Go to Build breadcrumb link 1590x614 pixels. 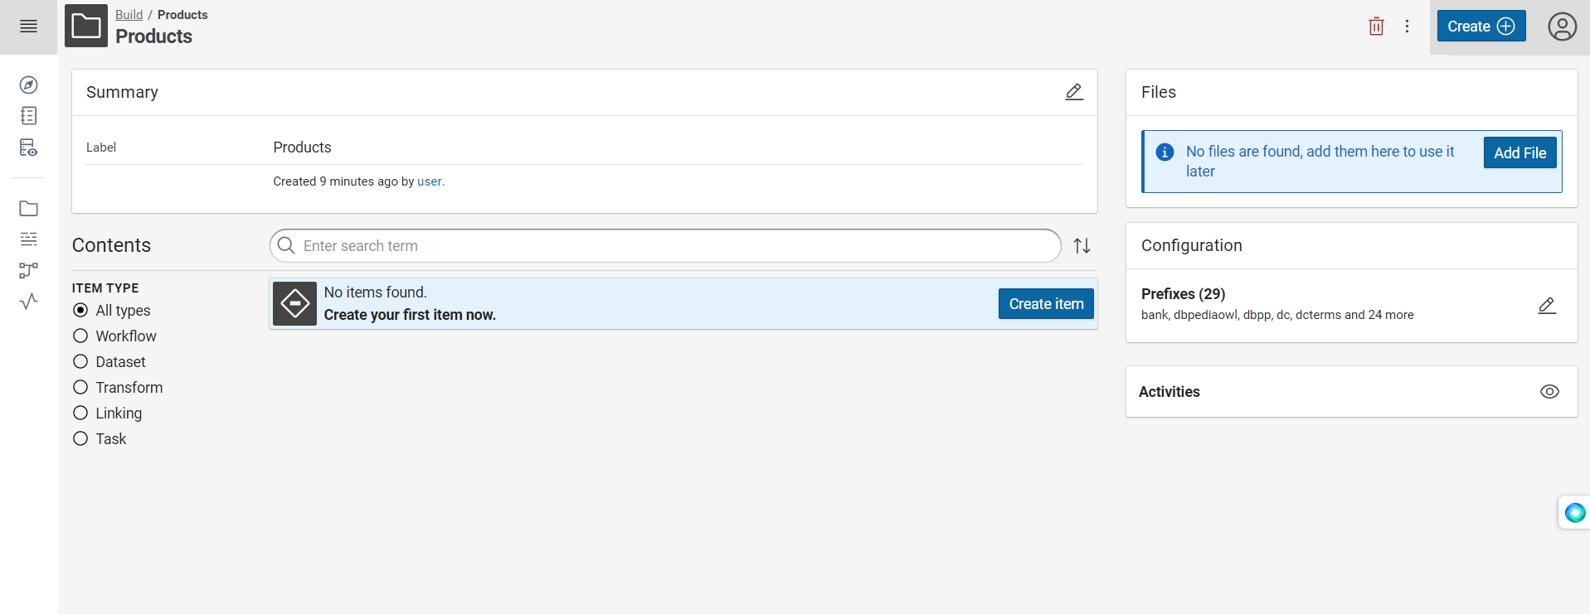tap(129, 15)
